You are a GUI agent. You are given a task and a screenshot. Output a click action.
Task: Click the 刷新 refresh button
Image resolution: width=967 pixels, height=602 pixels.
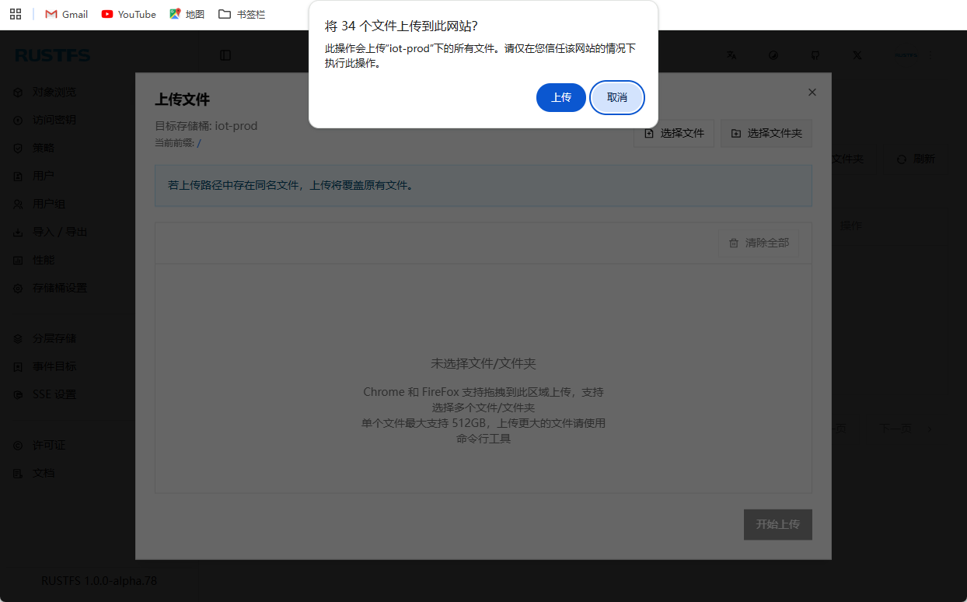pos(916,159)
